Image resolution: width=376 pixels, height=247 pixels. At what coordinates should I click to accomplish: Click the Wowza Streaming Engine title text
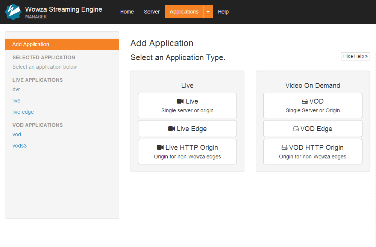[x=64, y=9]
